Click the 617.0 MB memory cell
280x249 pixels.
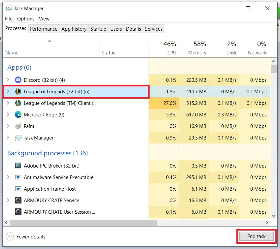[194, 114]
